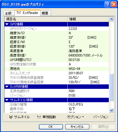Open the バージョン info button
Image resolution: width=118 pixels, height=132 pixels.
tap(101, 117)
